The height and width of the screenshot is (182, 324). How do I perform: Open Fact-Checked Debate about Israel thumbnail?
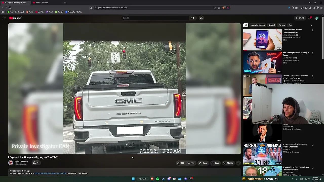(x=262, y=154)
